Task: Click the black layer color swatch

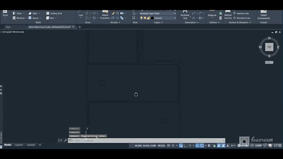Action: 152,18
